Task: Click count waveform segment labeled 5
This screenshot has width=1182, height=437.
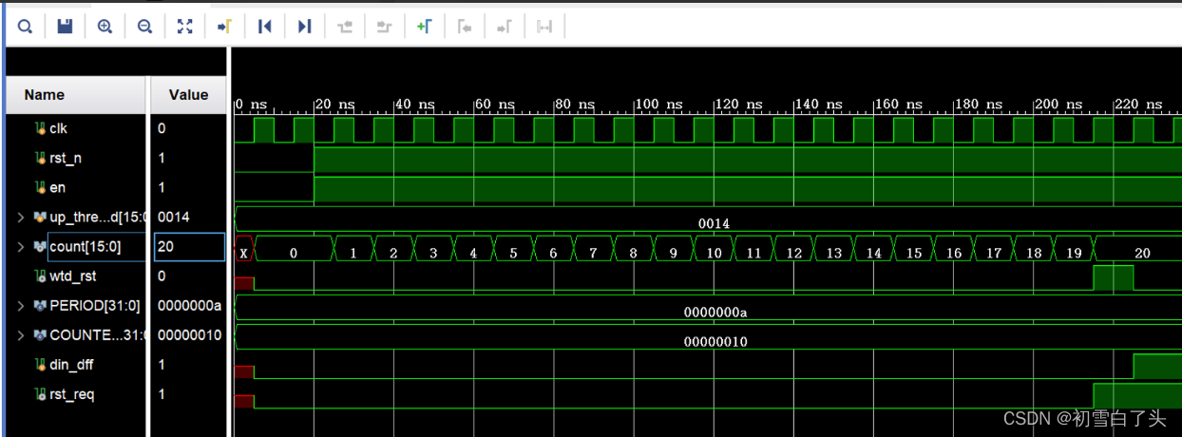Action: point(513,248)
